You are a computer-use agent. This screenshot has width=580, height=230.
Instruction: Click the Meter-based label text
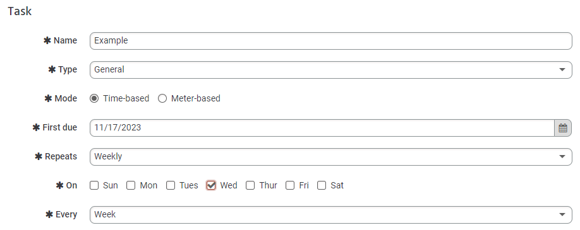(196, 98)
